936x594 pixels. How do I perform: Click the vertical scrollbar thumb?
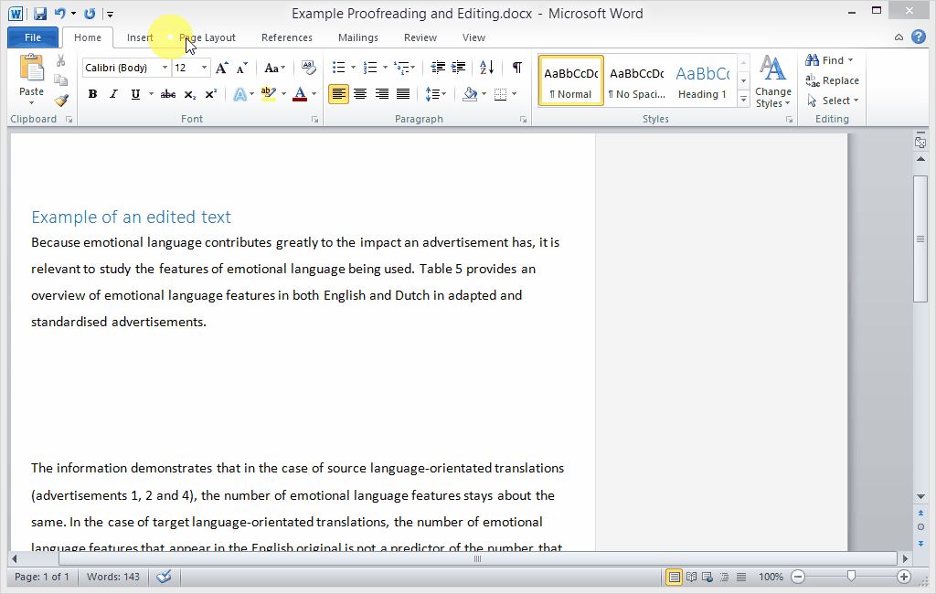pyautogui.click(x=920, y=238)
